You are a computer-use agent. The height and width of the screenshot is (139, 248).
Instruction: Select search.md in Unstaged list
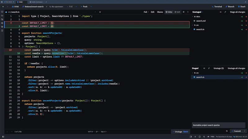click(219, 21)
